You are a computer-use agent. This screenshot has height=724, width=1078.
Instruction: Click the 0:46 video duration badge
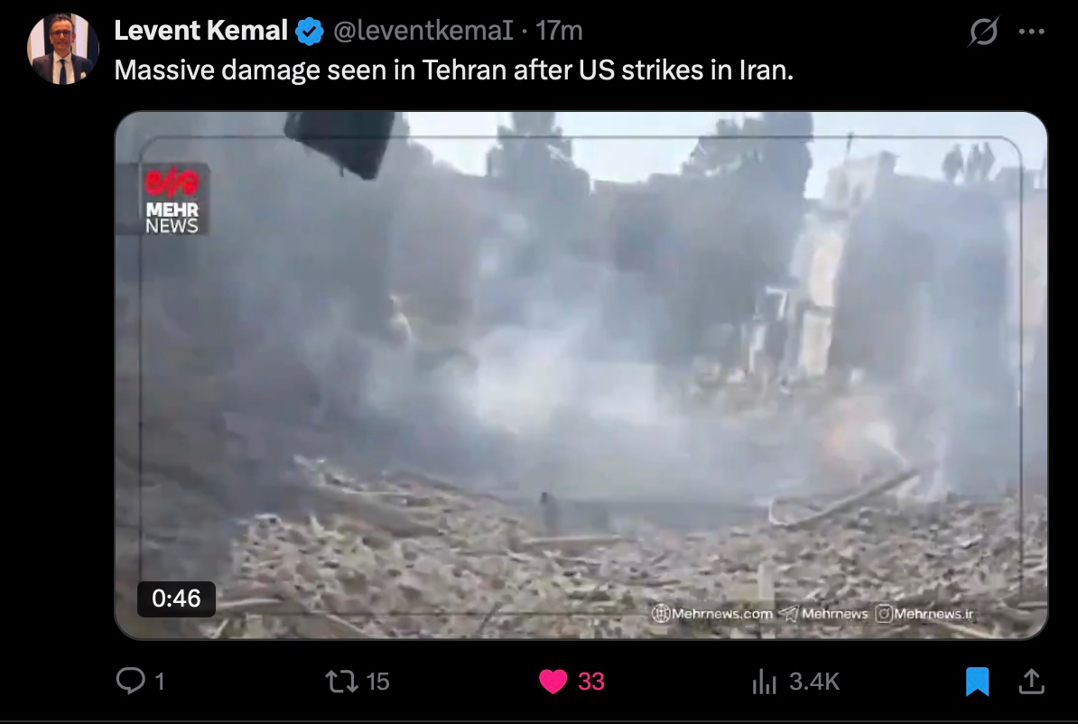[x=176, y=599]
